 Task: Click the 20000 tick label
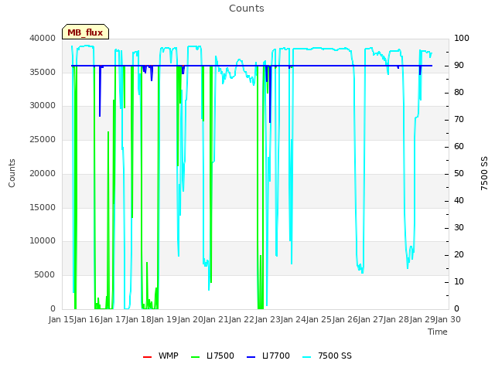43,173
